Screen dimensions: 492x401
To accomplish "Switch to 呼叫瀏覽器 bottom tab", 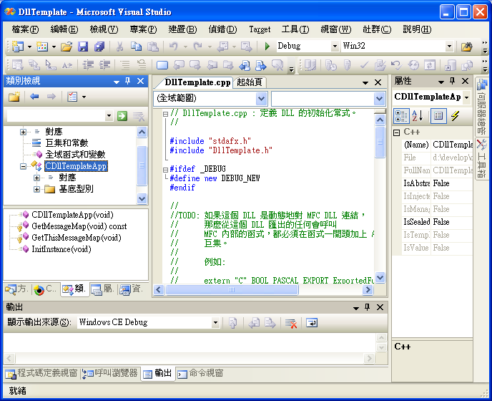I will [110, 373].
